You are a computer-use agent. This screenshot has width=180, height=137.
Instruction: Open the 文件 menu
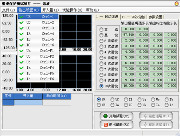pyautogui.click(x=8, y=10)
